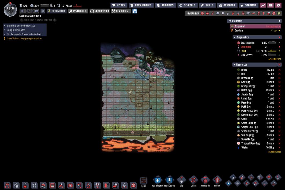Unpin Algae from the Resources list

[280, 70]
